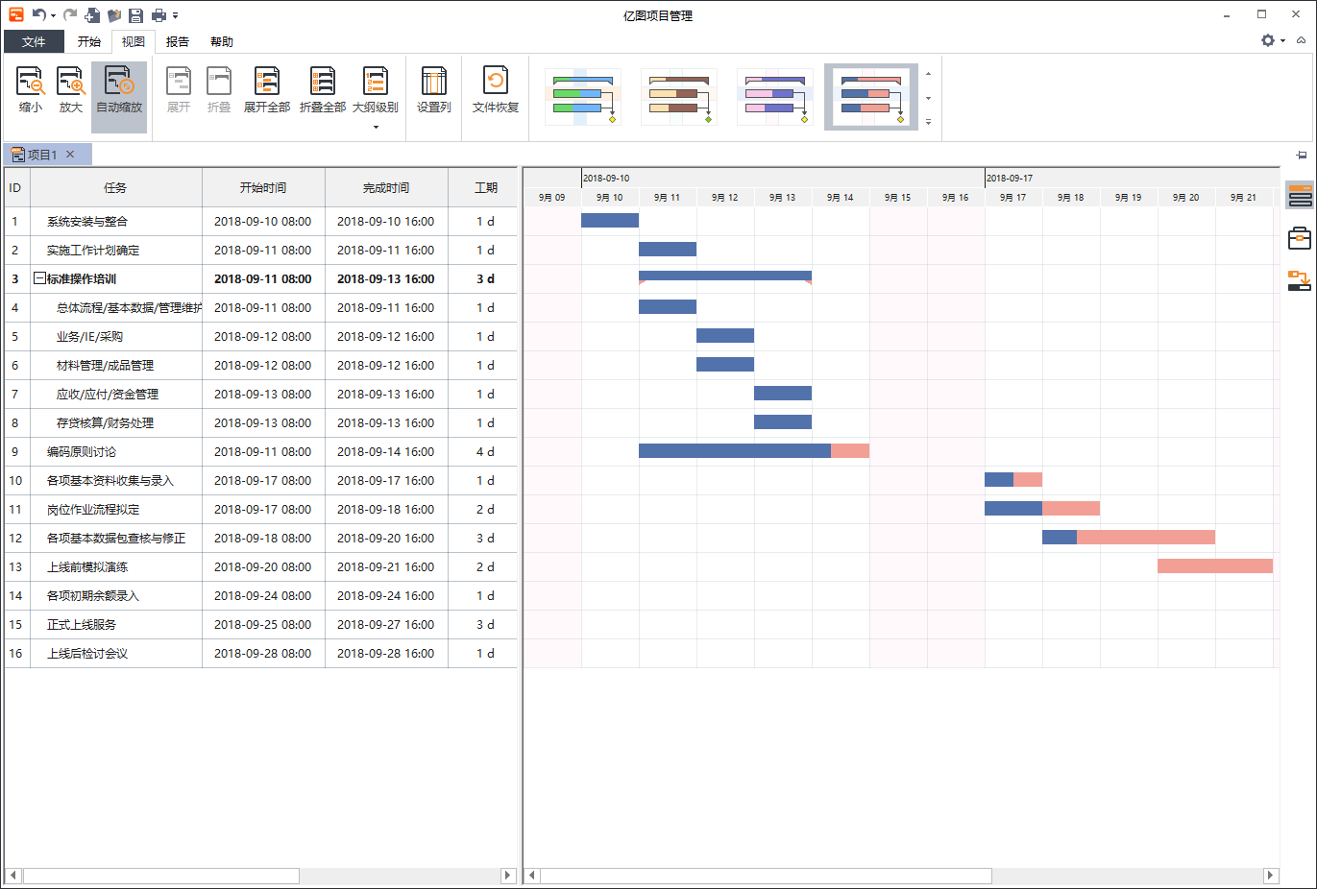The height and width of the screenshot is (889, 1317).
Task: Close the 项目1 document tab
Action: (x=70, y=155)
